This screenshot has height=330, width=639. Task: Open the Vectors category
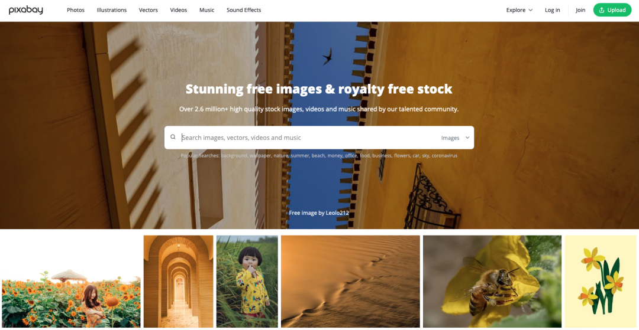coord(149,10)
